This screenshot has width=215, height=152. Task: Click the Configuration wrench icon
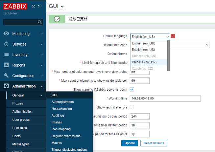6,76
